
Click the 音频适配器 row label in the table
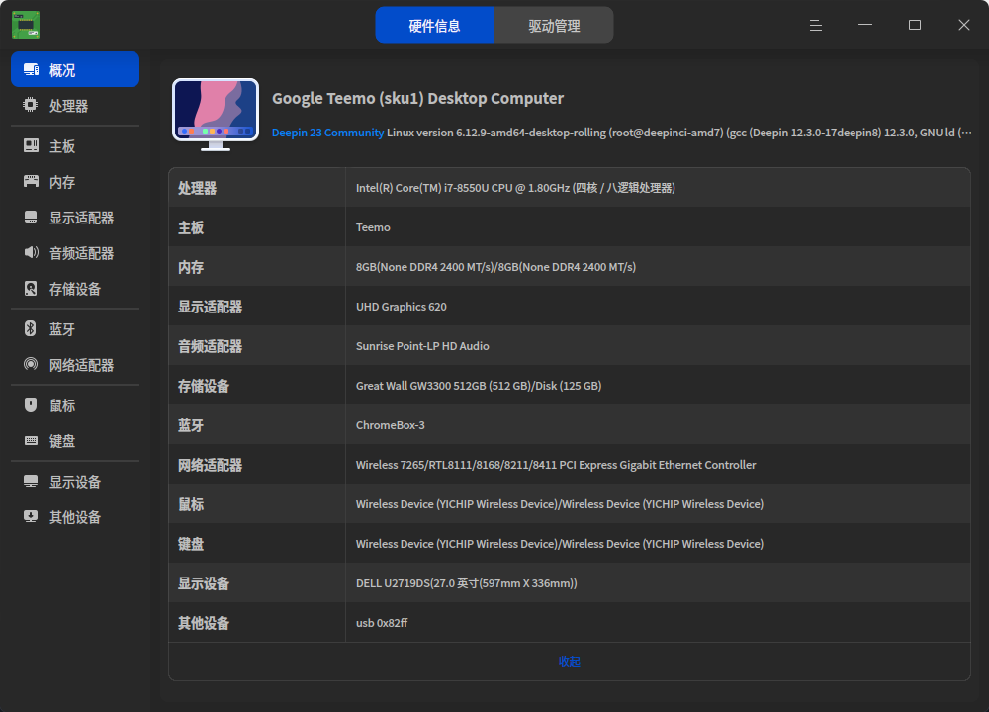click(x=210, y=346)
